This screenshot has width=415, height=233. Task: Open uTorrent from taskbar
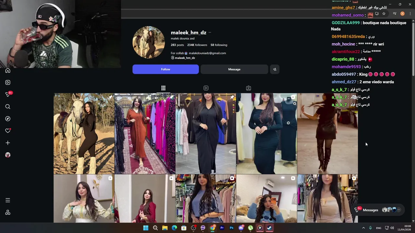click(250, 228)
